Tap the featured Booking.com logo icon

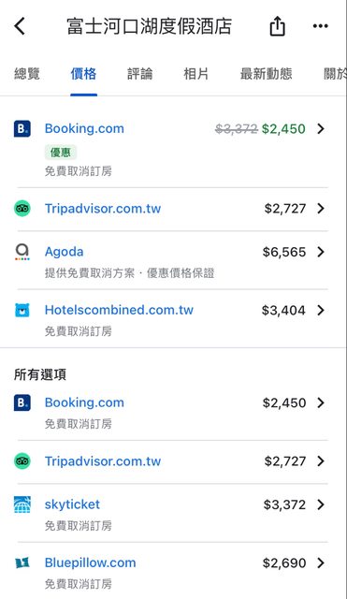pos(22,129)
